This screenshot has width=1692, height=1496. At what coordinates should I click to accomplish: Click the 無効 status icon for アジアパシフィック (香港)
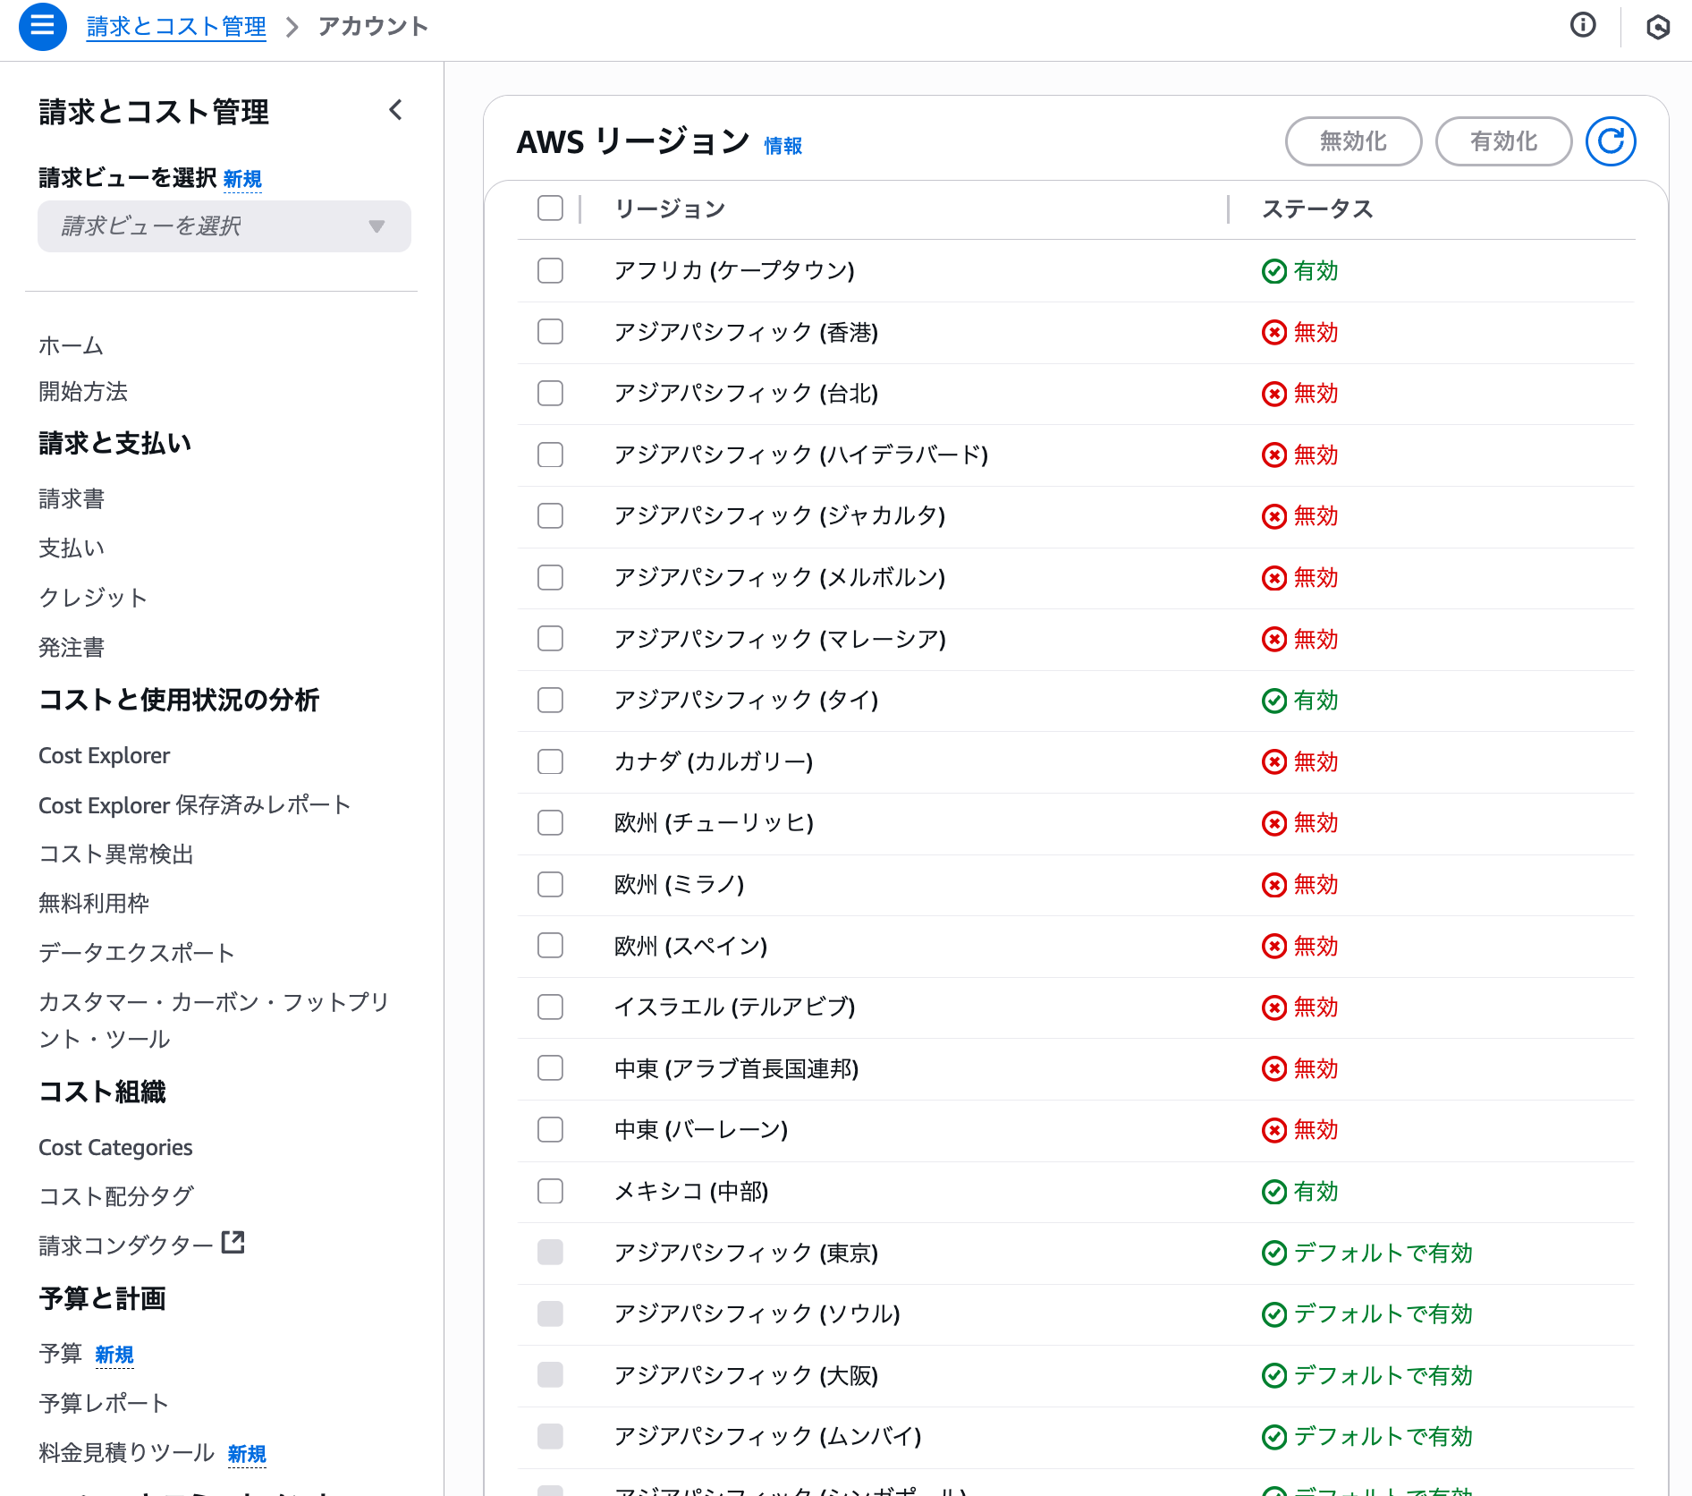click(1273, 333)
